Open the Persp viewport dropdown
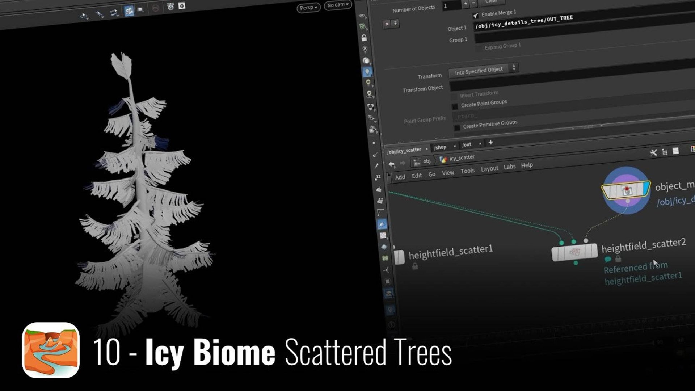 coord(307,7)
